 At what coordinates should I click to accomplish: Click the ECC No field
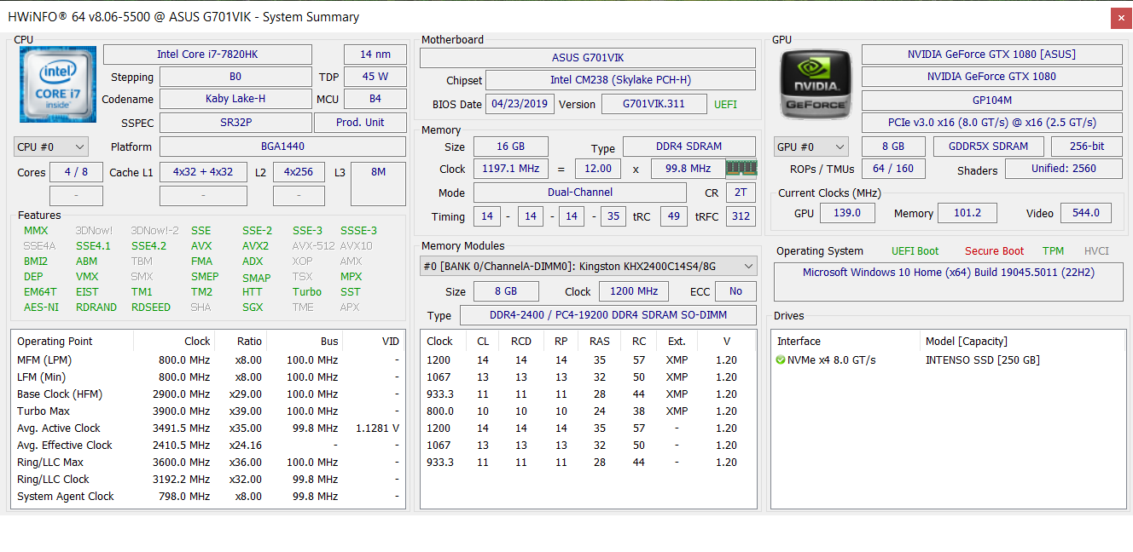tap(735, 291)
